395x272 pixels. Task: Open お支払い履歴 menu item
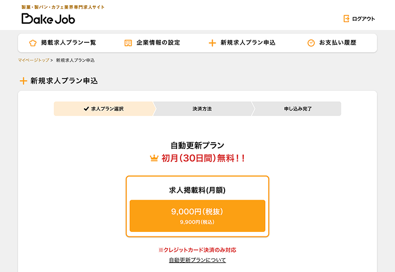(x=337, y=43)
